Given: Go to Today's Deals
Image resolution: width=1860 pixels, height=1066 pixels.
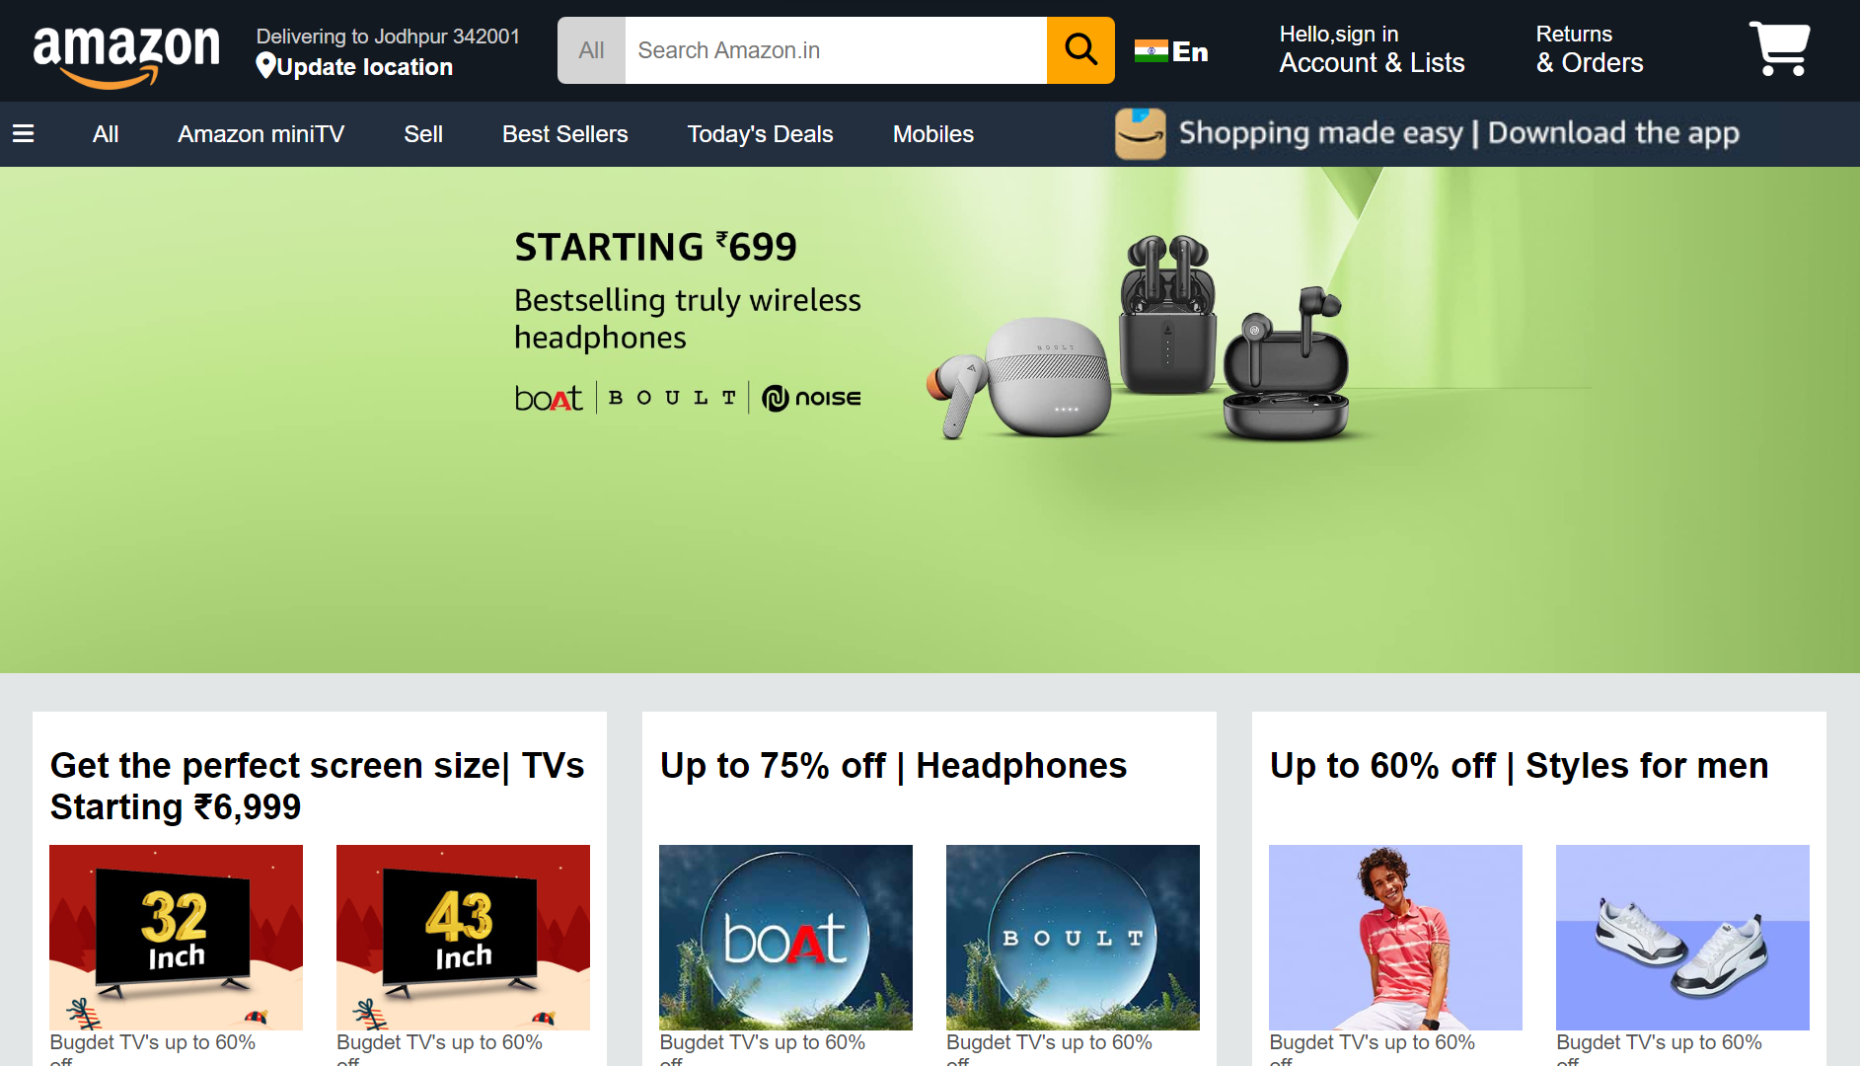Looking at the screenshot, I should click(760, 134).
